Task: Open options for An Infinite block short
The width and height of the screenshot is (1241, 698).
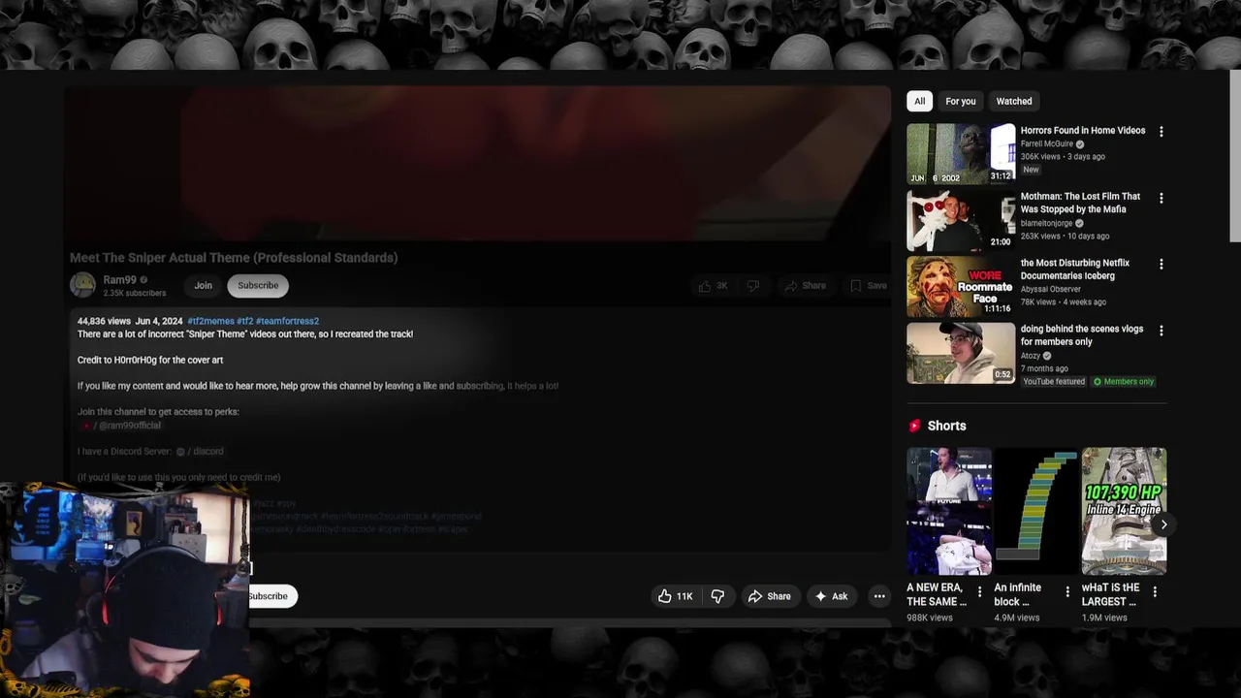Action: (x=1067, y=591)
